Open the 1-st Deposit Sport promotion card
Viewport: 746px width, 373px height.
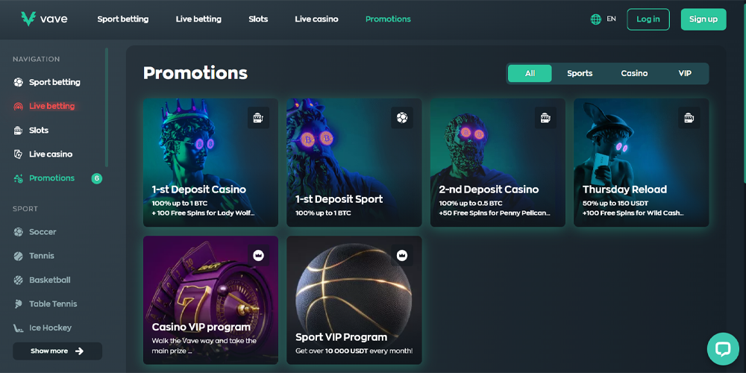[354, 163]
